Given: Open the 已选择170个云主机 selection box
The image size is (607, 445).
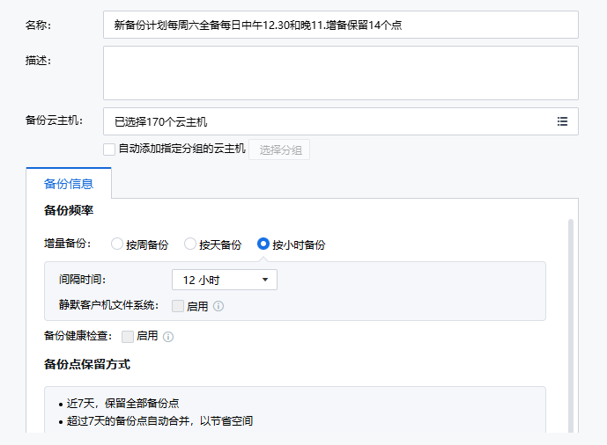Looking at the screenshot, I should click(x=326, y=121).
